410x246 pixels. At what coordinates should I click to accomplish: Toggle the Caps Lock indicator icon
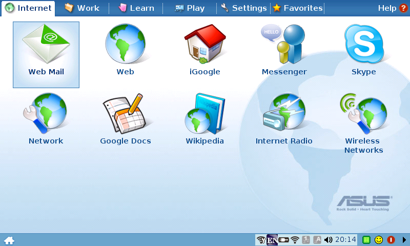[x=317, y=240]
